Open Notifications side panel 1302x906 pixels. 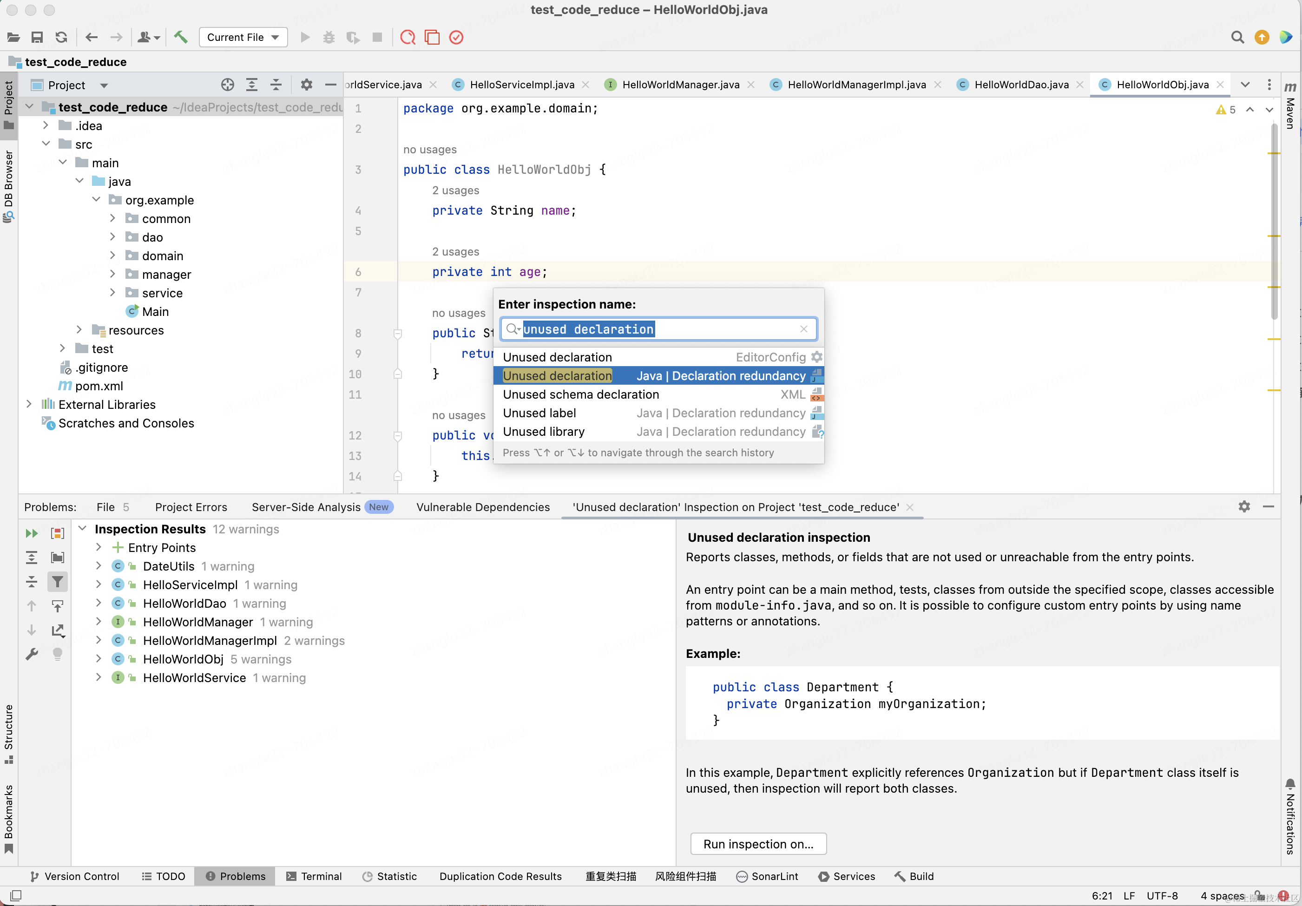click(x=1291, y=816)
